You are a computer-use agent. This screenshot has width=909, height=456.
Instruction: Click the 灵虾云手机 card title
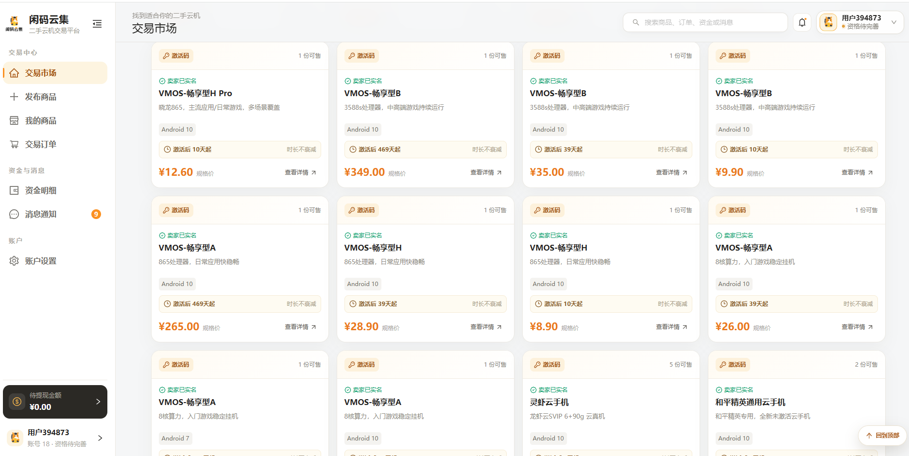pyautogui.click(x=549, y=402)
